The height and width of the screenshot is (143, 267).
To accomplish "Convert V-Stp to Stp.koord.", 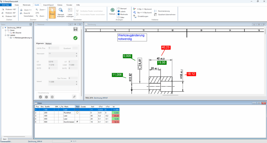I will (143, 9).
